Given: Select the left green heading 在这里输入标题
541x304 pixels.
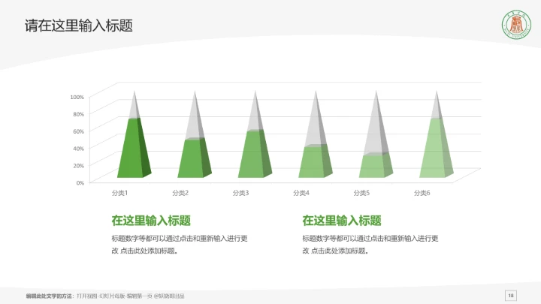Looking at the screenshot, I should click(x=151, y=221).
